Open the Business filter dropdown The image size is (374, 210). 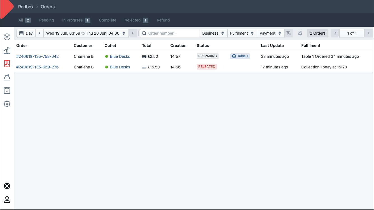pos(213,33)
